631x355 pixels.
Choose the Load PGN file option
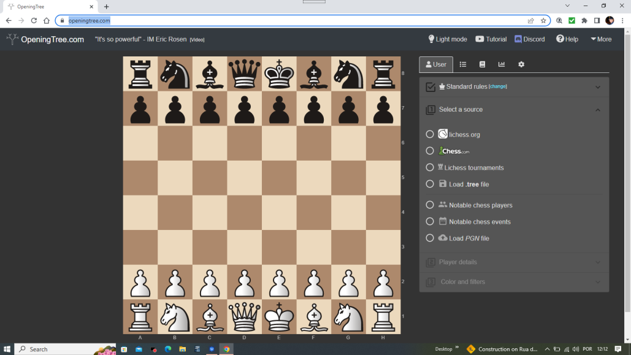[430, 238]
